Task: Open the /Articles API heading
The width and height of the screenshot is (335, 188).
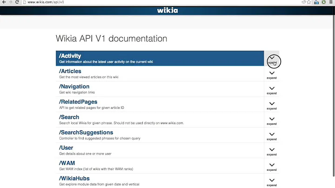Action: (x=70, y=71)
